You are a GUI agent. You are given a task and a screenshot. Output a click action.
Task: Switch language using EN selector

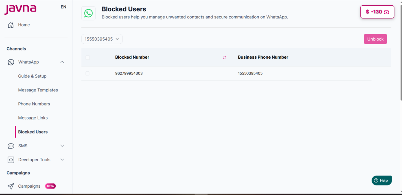(x=64, y=7)
